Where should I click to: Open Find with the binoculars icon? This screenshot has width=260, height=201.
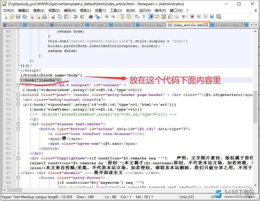pos(91,17)
